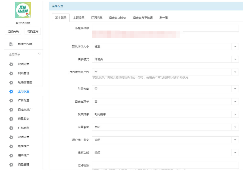The height and width of the screenshot is (171, 244).
Task: Click the 曼格短视频 app logo thumbnail
Action: pyautogui.click(x=23, y=10)
